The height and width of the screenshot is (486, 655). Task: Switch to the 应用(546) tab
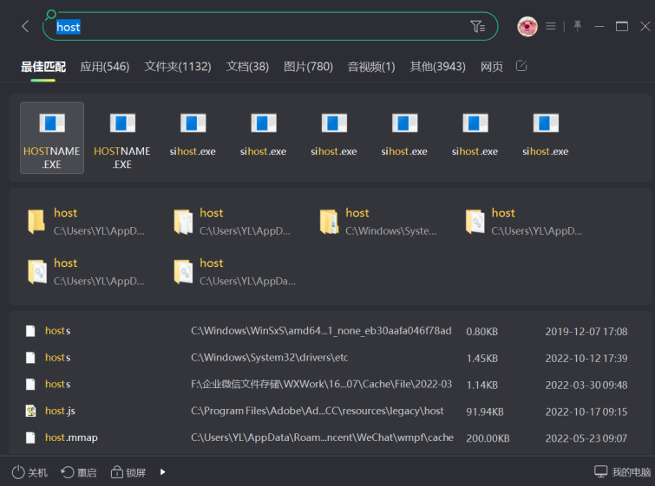pos(104,67)
